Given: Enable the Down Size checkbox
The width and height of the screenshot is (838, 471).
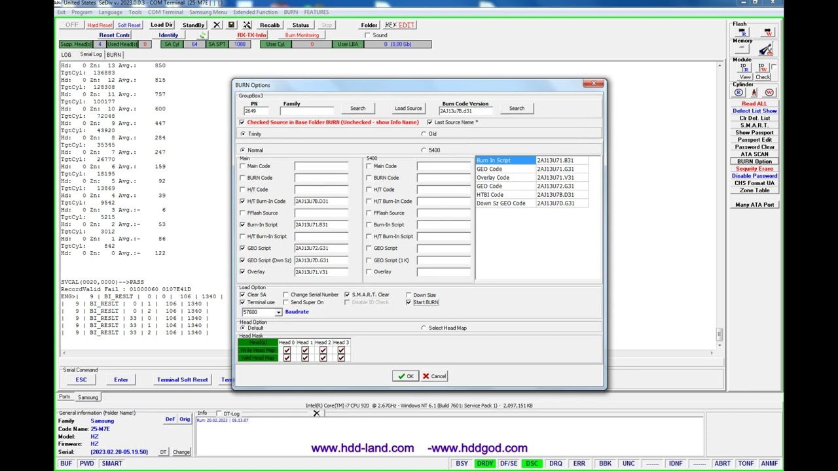Looking at the screenshot, I should (409, 295).
